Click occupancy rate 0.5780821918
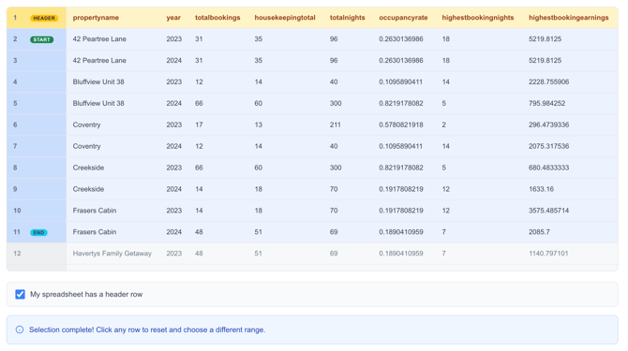The image size is (628, 351). pos(401,124)
